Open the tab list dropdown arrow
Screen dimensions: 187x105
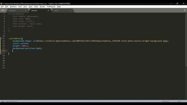pyautogui.click(x=185, y=10)
